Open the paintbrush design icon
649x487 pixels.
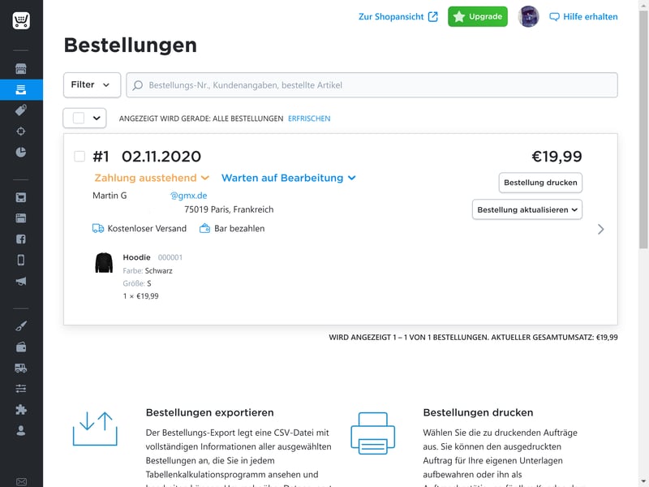coord(21,325)
